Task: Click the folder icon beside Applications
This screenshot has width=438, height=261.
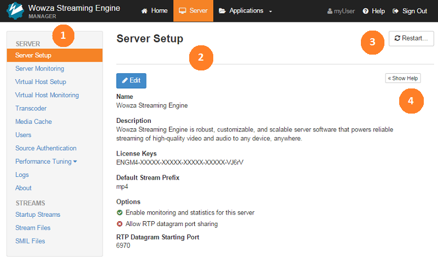Action: [x=223, y=11]
